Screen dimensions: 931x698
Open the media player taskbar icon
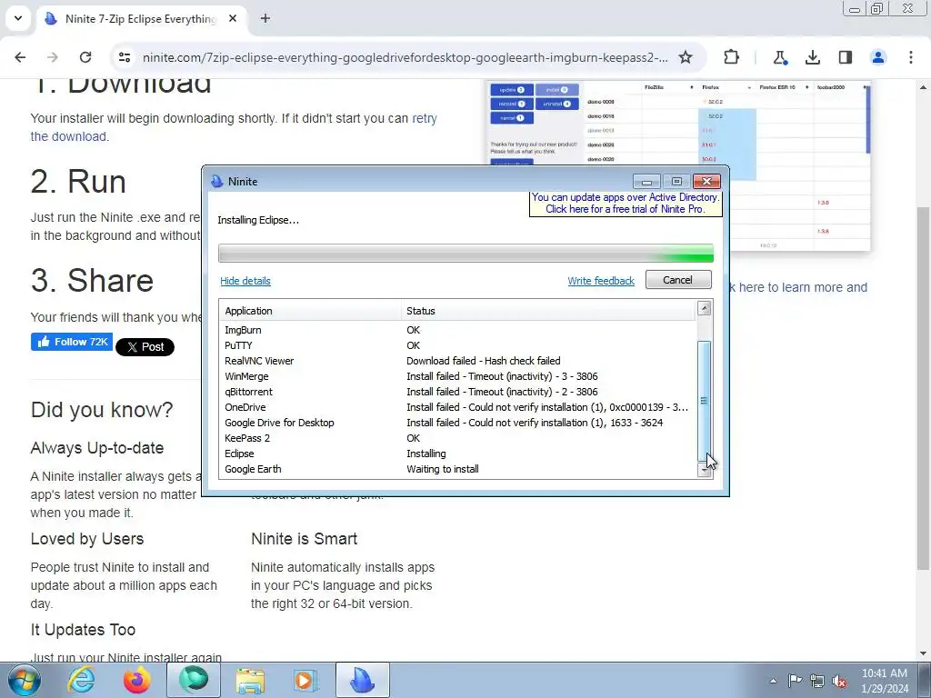pos(305,680)
